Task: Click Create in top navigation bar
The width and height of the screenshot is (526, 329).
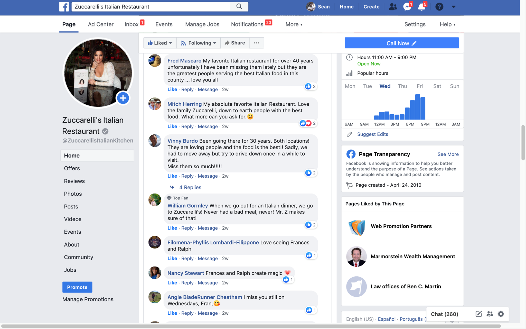Action: point(371,7)
